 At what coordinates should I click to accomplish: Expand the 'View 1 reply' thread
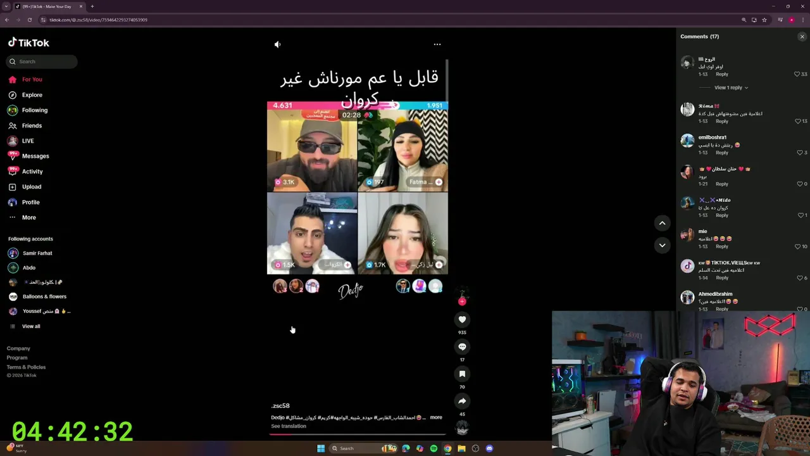pyautogui.click(x=731, y=87)
